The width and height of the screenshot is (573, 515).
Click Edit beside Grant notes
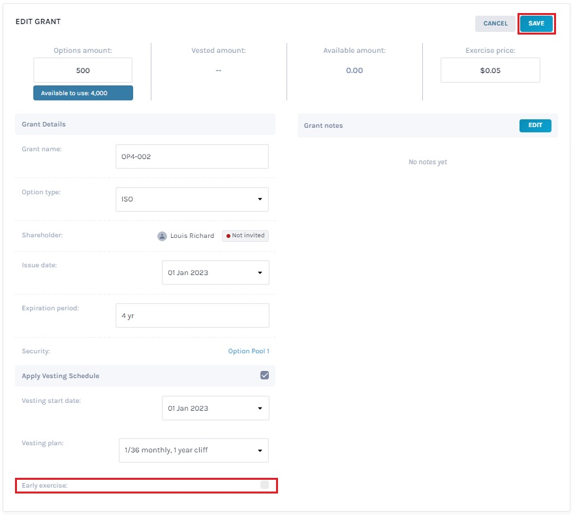coord(535,125)
